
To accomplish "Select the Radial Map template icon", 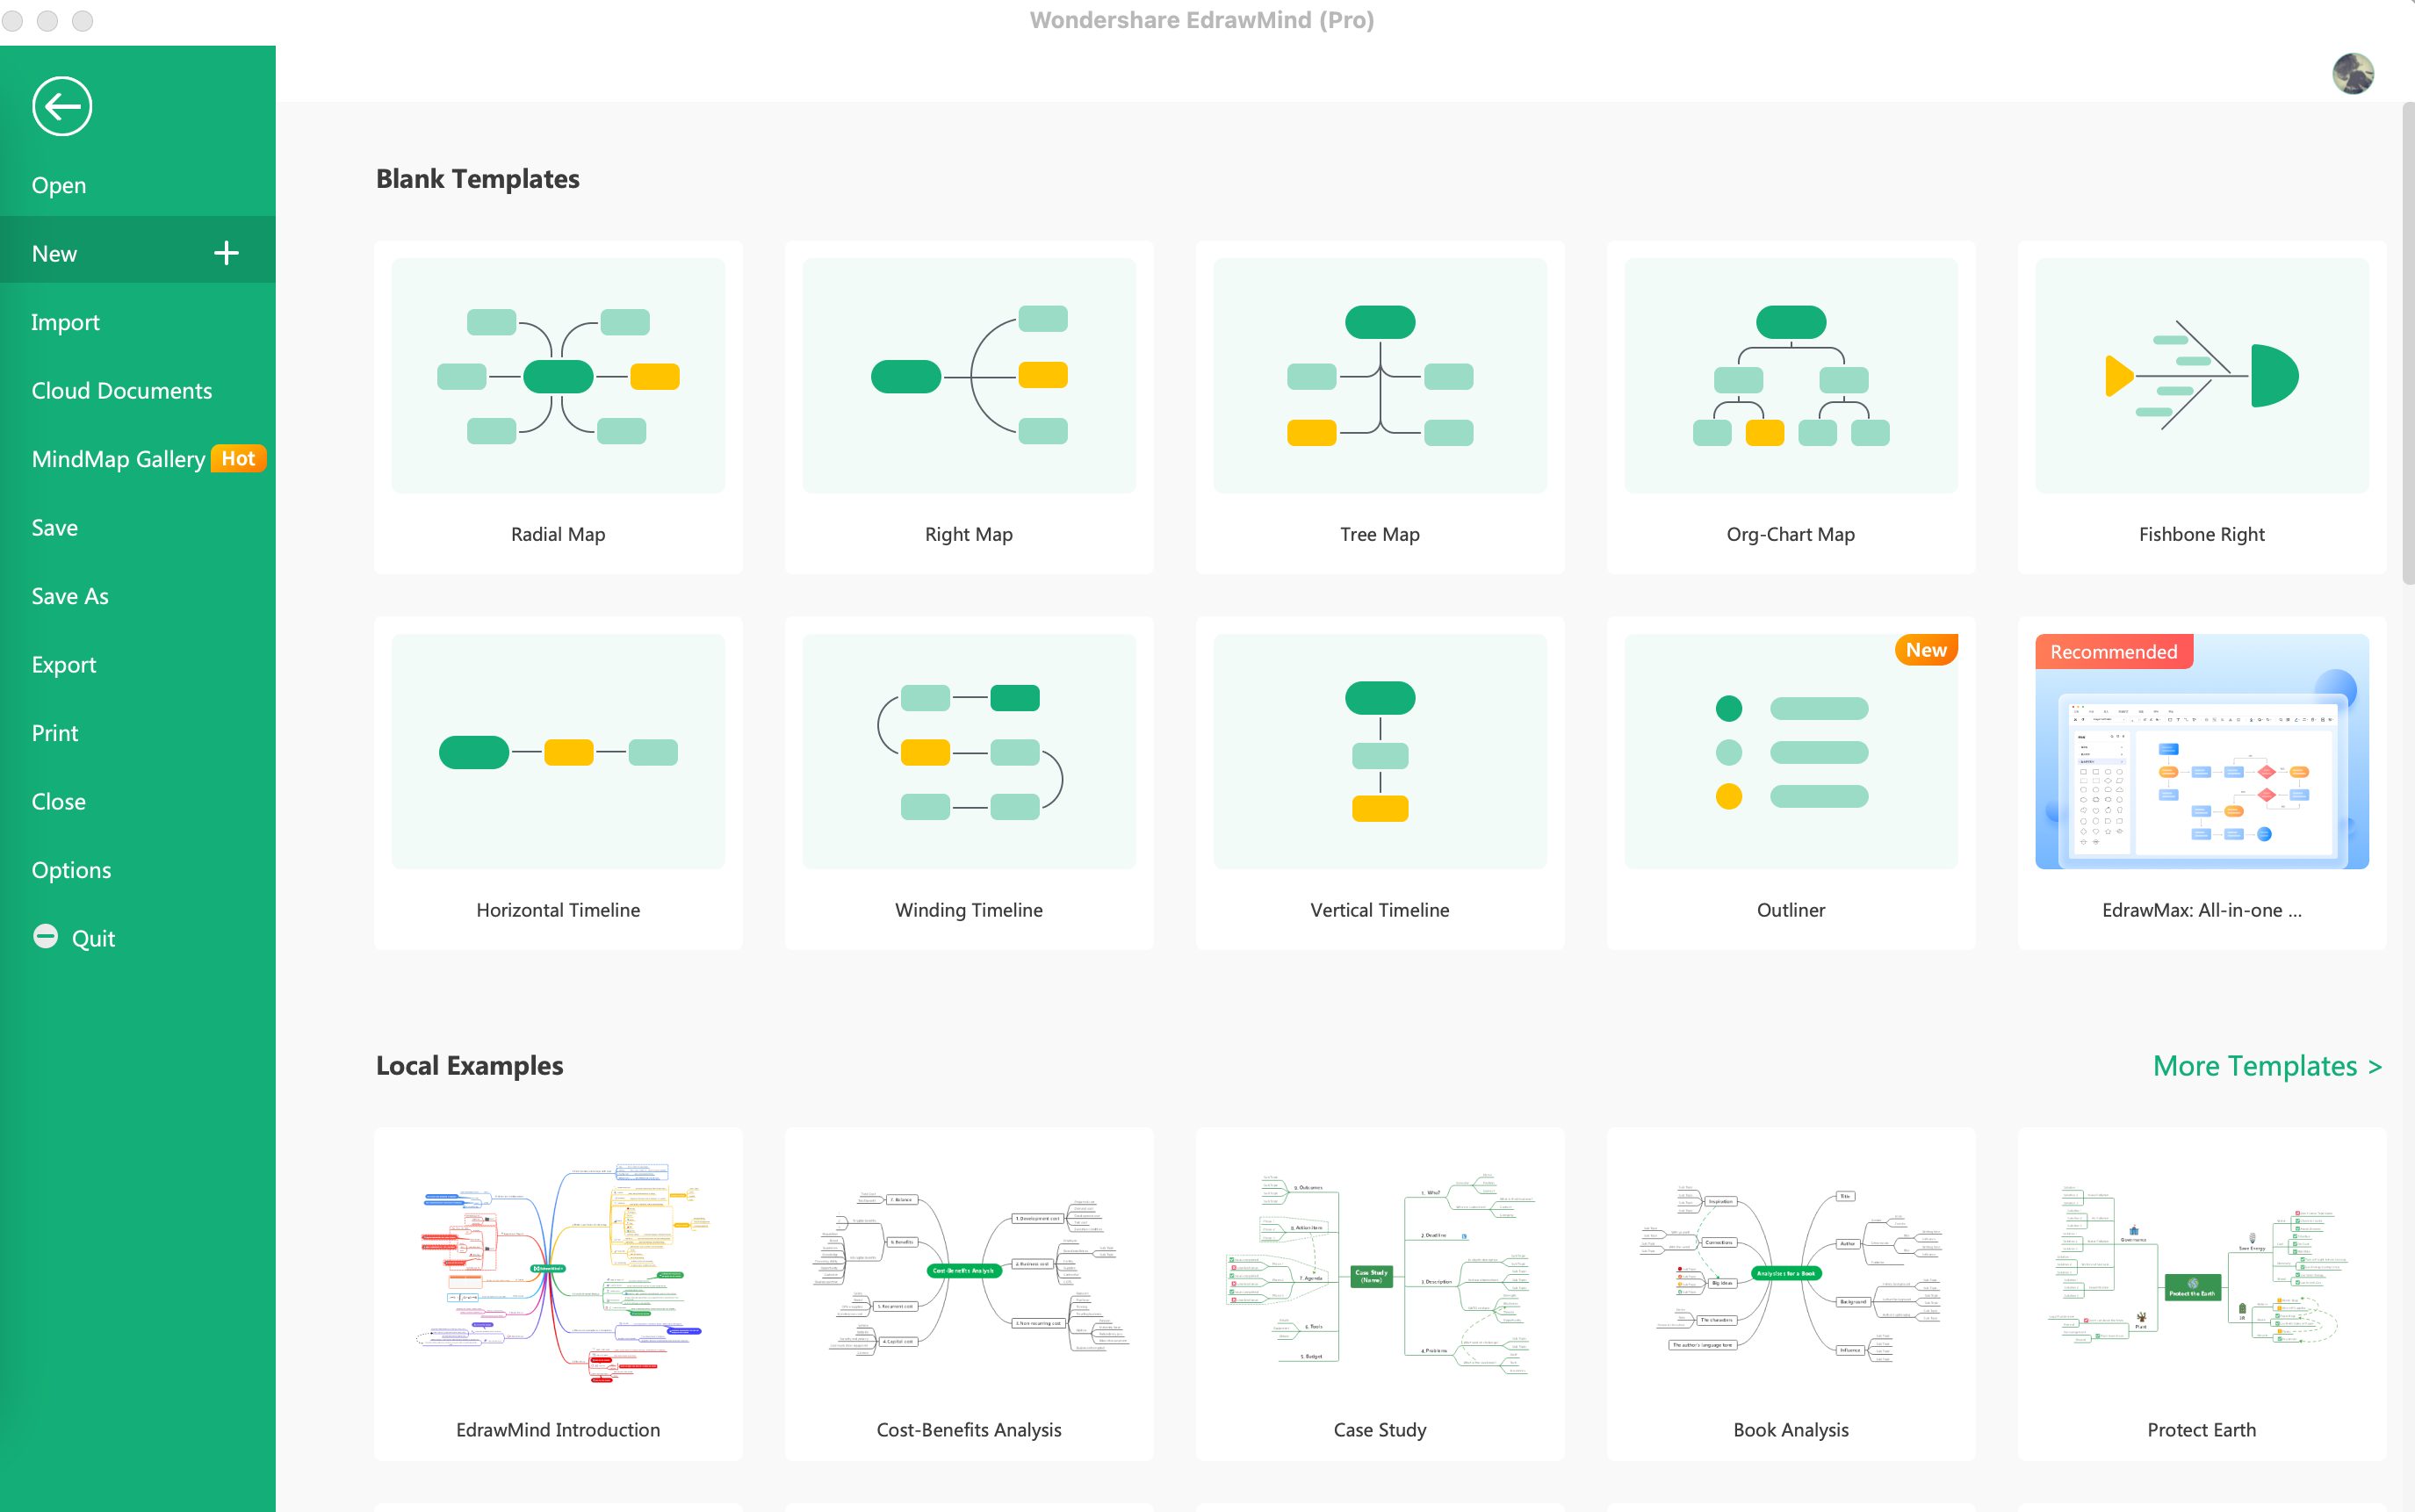I will point(556,373).
